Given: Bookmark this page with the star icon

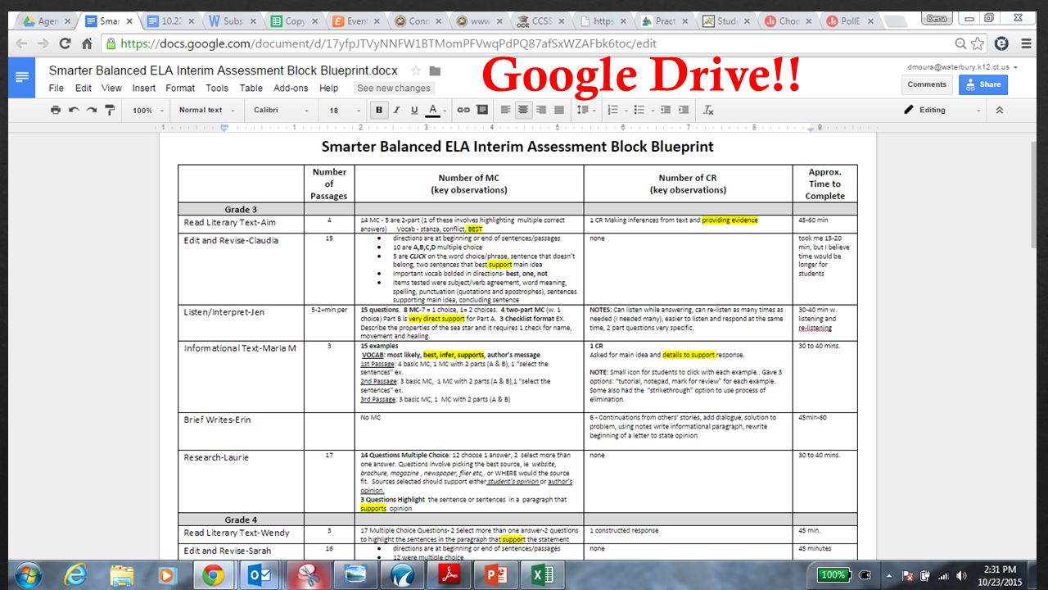Looking at the screenshot, I should pos(978,43).
